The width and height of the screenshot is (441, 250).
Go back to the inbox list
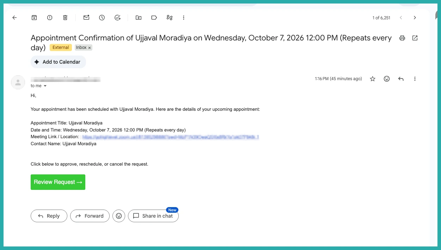point(14,18)
